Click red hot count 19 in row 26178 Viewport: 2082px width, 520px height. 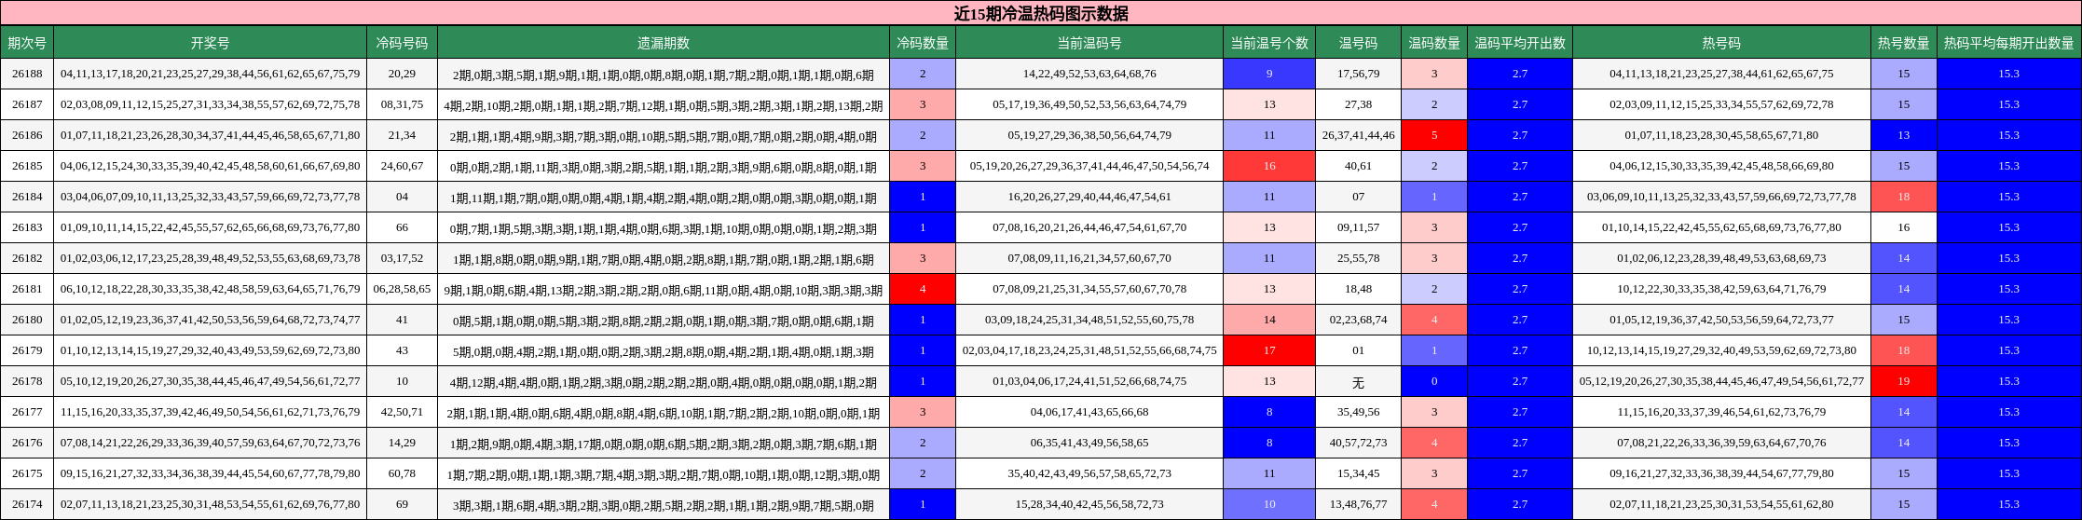1904,381
